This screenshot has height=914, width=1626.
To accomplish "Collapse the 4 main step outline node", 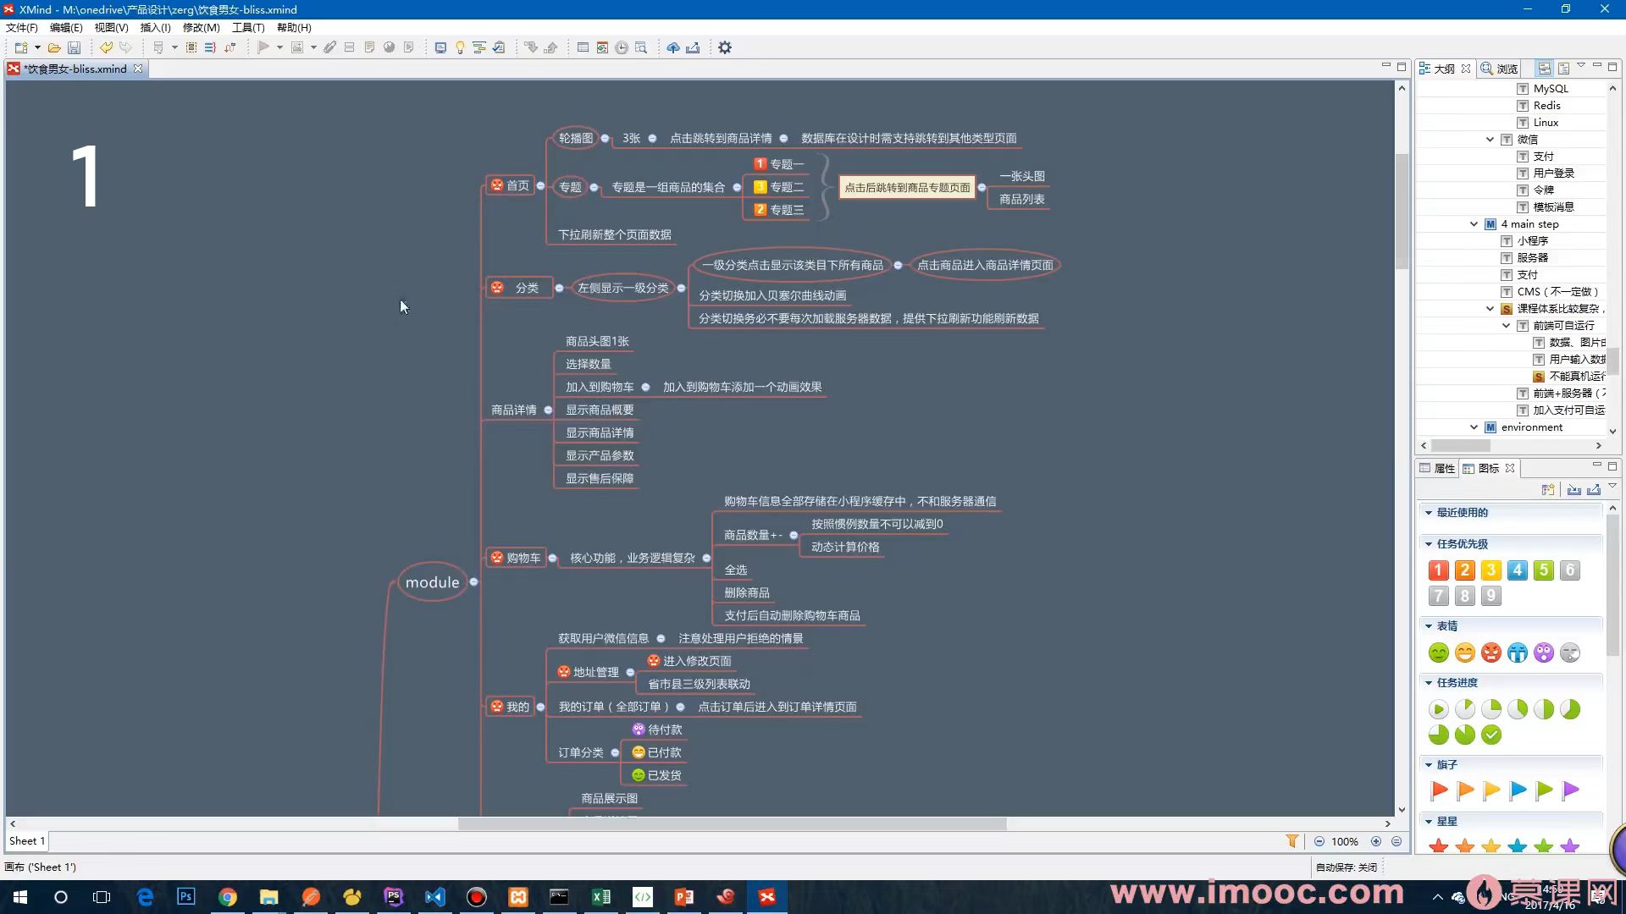I will point(1474,224).
